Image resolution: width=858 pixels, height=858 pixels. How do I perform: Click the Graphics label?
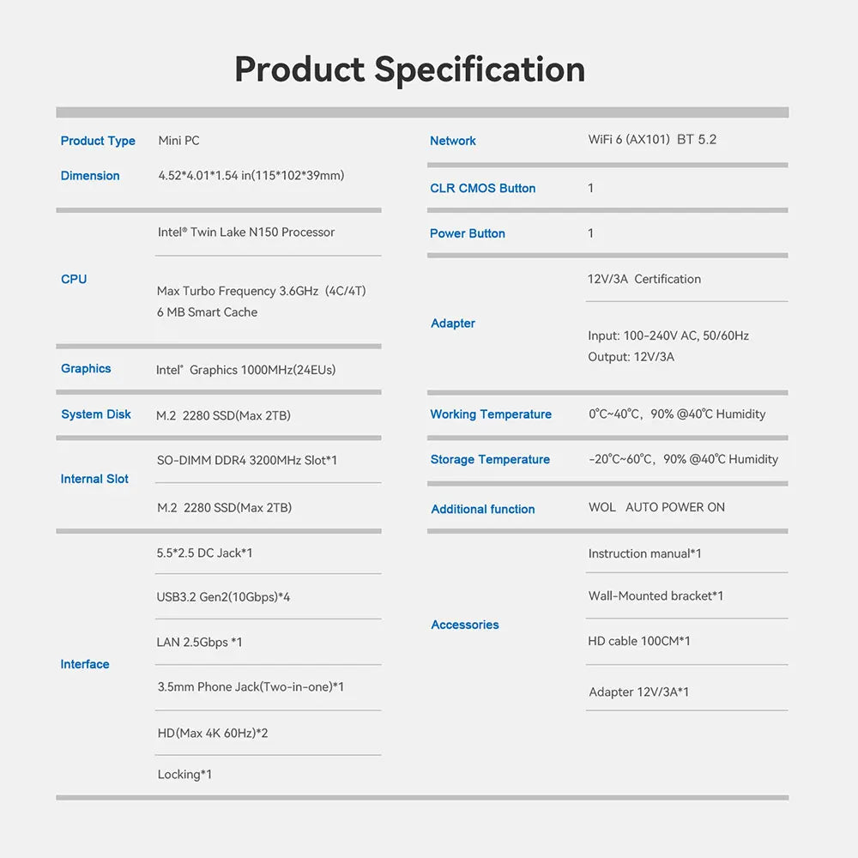(x=86, y=369)
